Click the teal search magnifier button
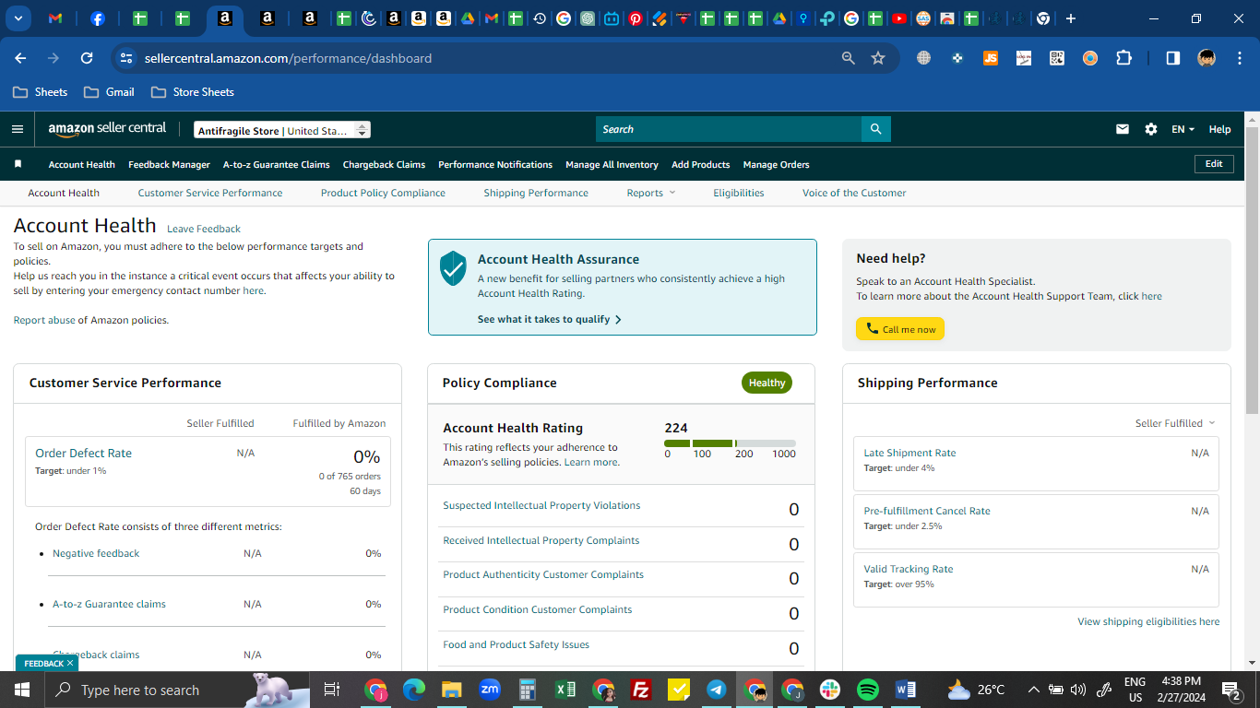Viewport: 1260px width, 708px height. tap(875, 129)
